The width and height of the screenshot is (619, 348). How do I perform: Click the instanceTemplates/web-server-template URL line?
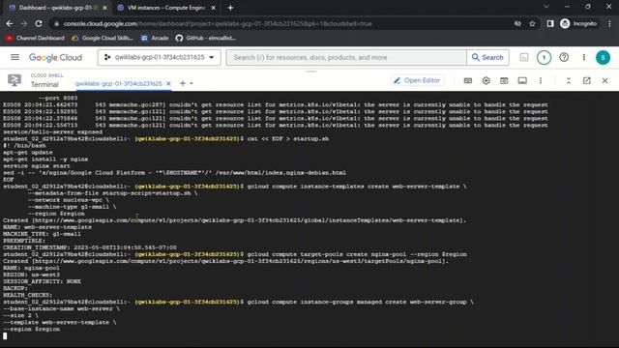[234, 220]
